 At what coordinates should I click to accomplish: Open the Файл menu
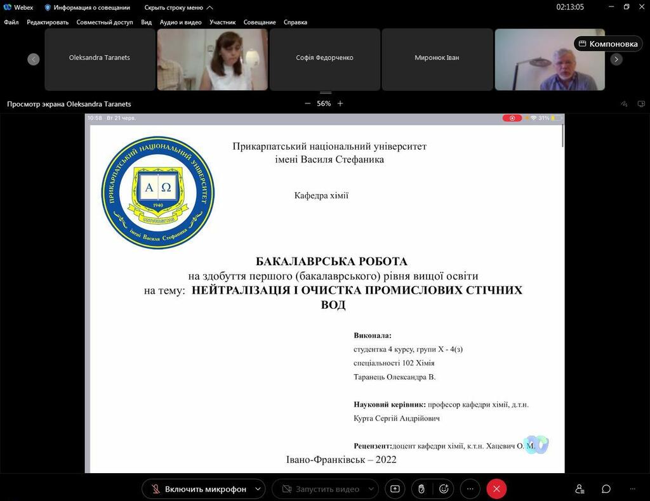click(11, 22)
